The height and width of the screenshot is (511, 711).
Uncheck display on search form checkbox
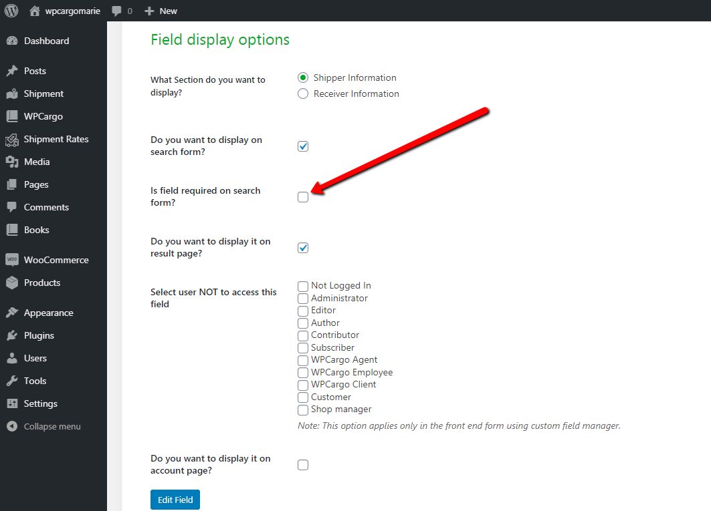click(x=303, y=146)
